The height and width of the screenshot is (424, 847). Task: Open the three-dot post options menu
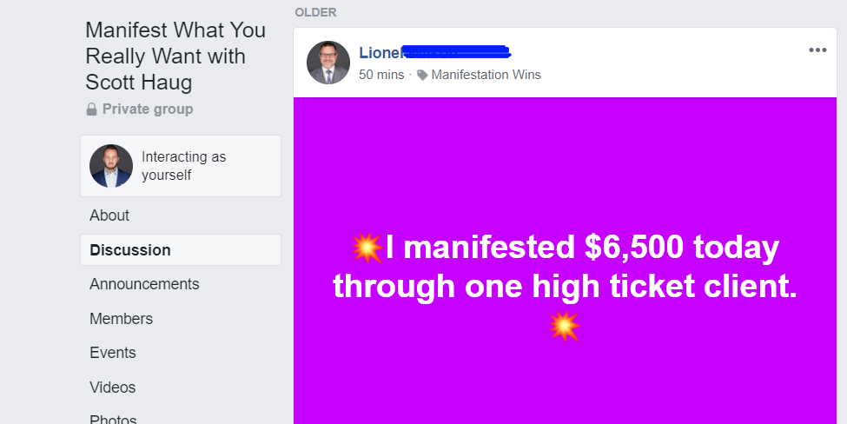point(817,50)
